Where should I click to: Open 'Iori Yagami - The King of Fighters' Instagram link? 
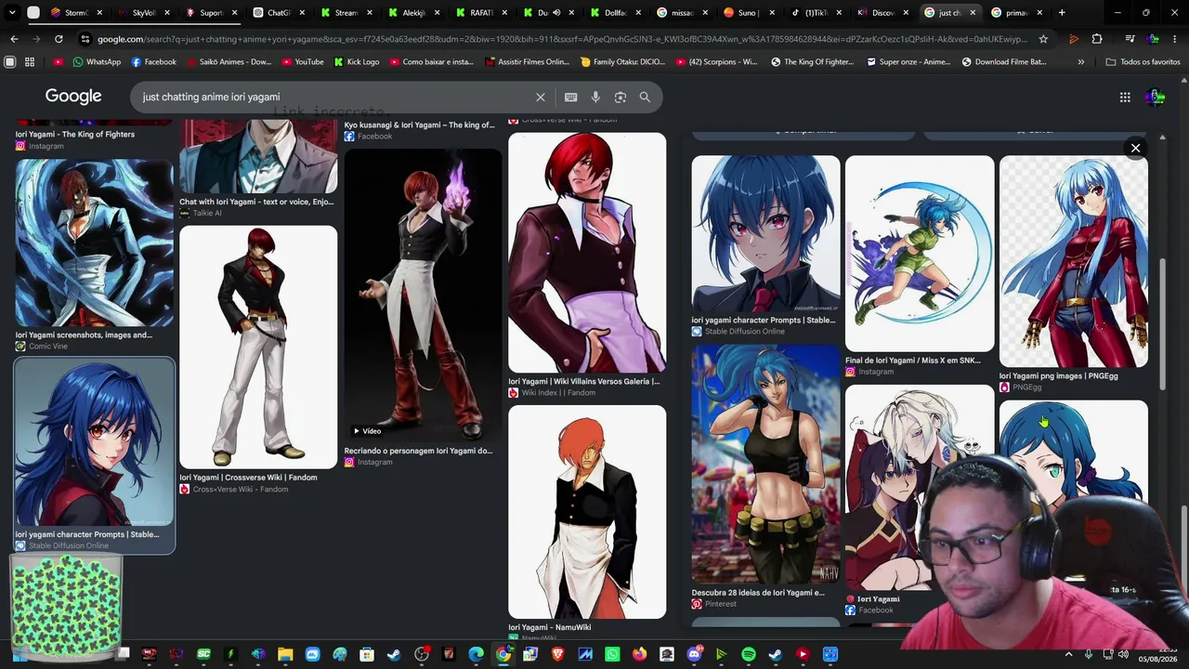pos(75,135)
